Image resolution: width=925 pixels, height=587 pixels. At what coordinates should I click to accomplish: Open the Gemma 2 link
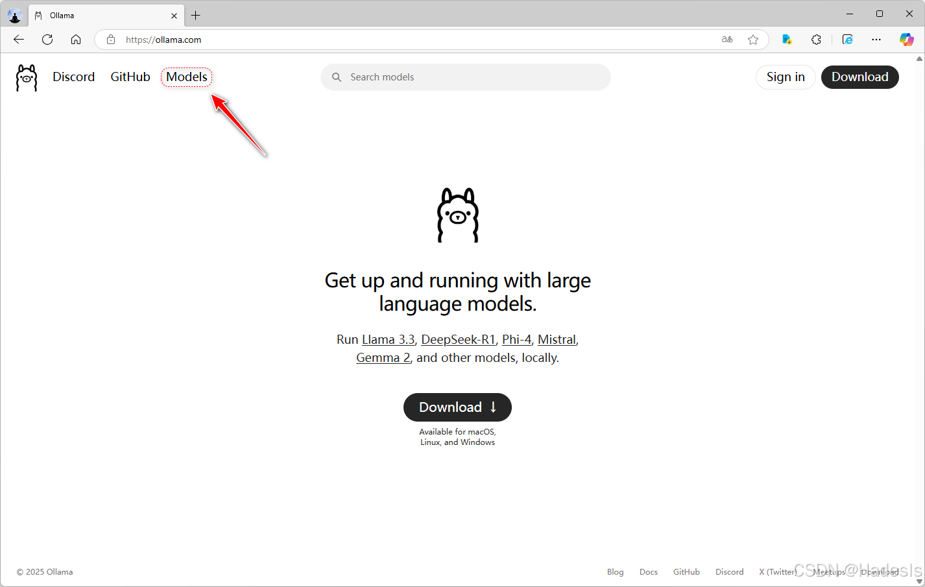click(x=383, y=357)
